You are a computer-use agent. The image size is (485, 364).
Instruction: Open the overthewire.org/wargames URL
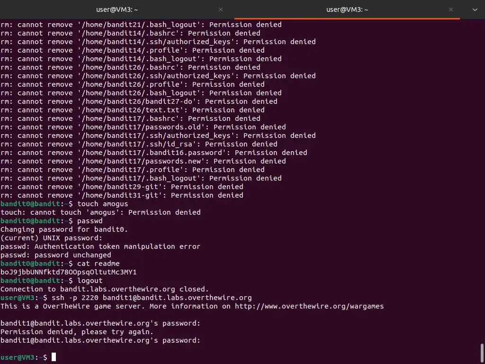tap(309, 306)
